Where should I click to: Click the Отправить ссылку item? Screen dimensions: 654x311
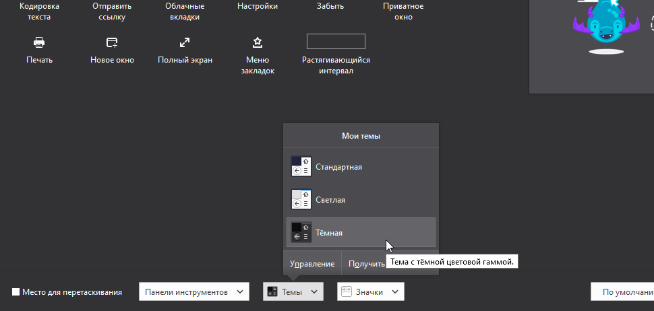point(112,11)
